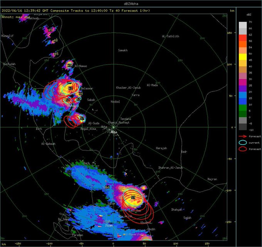
Task: Select storm cell labeled 64 near Sabya
Action: click(x=107, y=187)
